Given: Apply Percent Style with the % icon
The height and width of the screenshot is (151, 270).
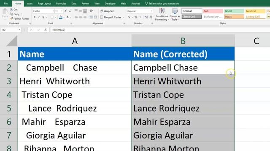Looking at the screenshot, I should click(136, 17).
